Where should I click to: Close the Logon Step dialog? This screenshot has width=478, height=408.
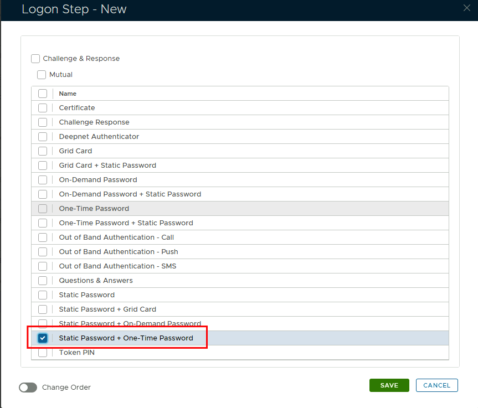pyautogui.click(x=466, y=8)
